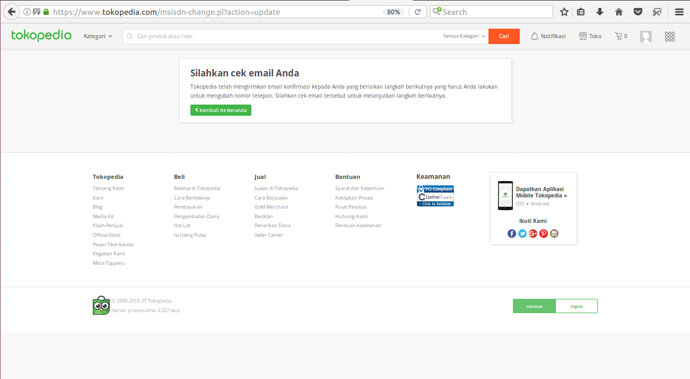Open Tokopedia Twitter icon
Screen dimensions: 690x379
(522, 234)
